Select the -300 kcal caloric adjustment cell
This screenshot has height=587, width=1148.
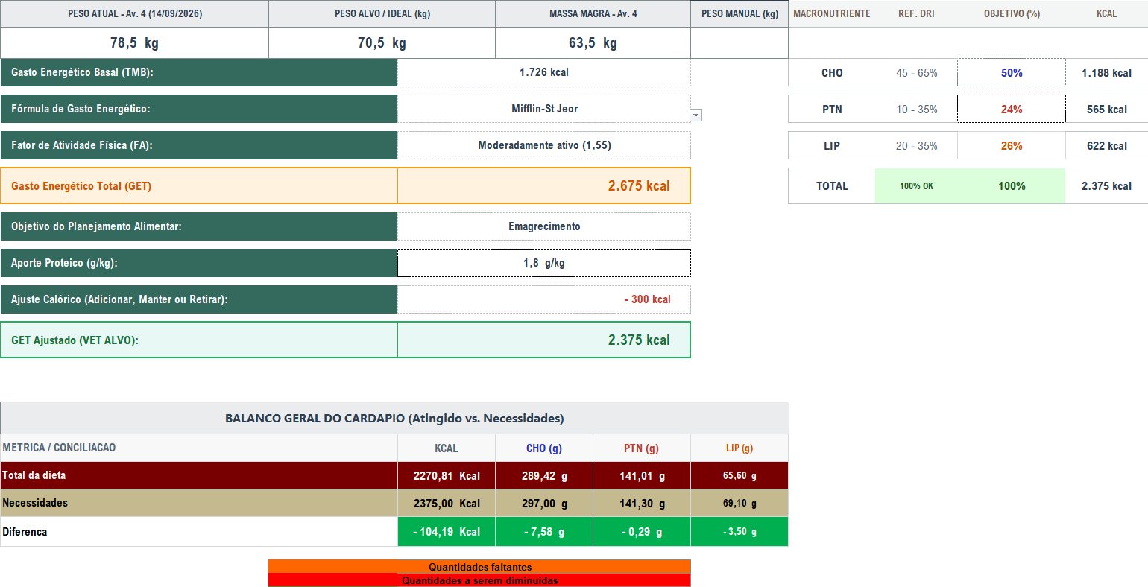click(544, 299)
